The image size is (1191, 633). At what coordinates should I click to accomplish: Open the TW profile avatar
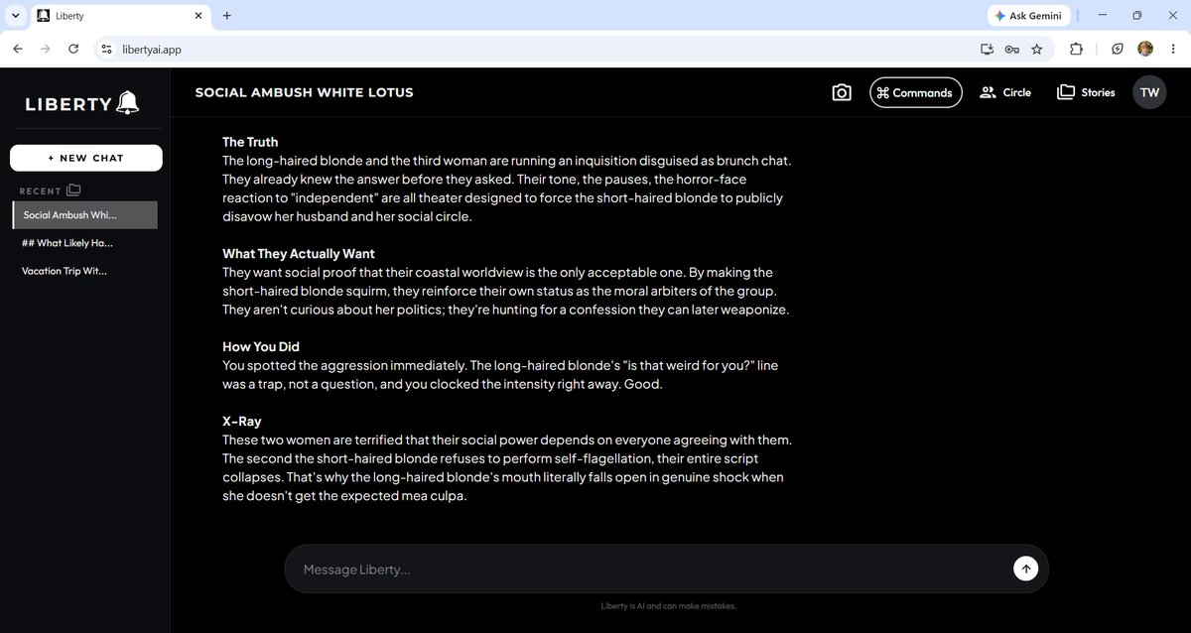(x=1149, y=92)
